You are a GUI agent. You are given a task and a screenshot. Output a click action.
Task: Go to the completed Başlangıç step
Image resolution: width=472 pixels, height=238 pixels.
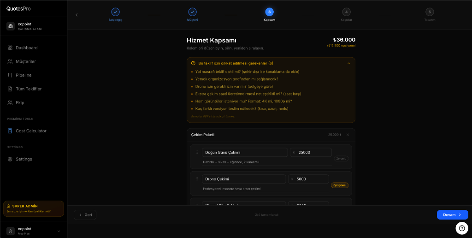(115, 12)
